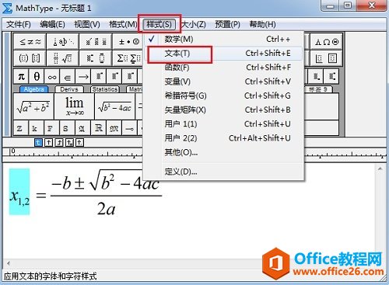Open the operator symbols palette (± • ⊗)
Viewport: 389px width, 285px height.
click(128, 41)
